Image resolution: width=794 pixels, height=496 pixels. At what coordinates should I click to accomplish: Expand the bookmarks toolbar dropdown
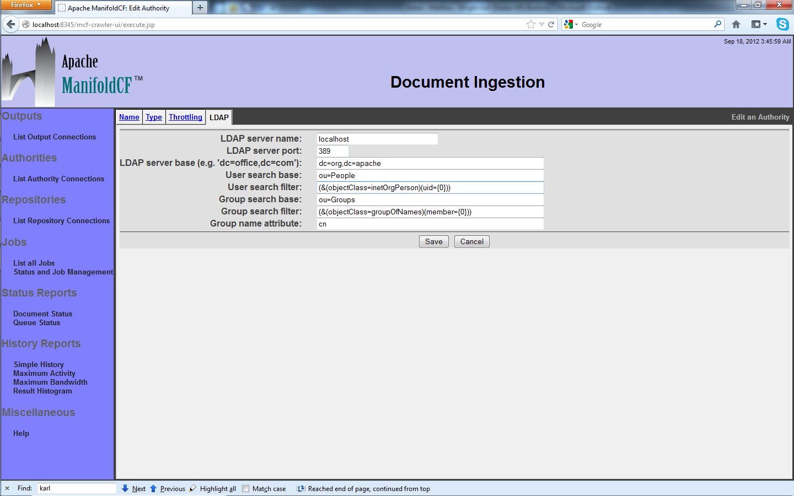[759, 24]
